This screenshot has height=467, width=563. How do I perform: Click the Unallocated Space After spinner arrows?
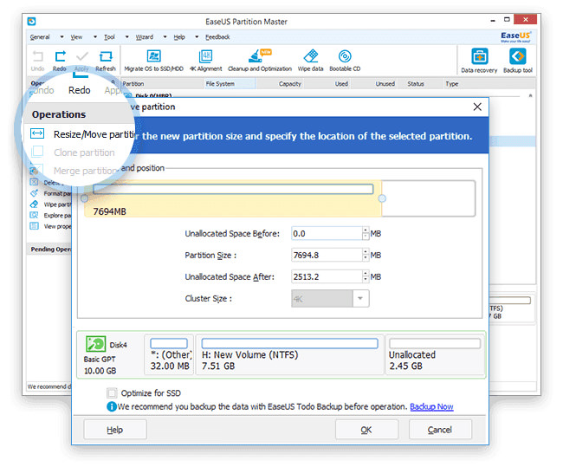366,276
